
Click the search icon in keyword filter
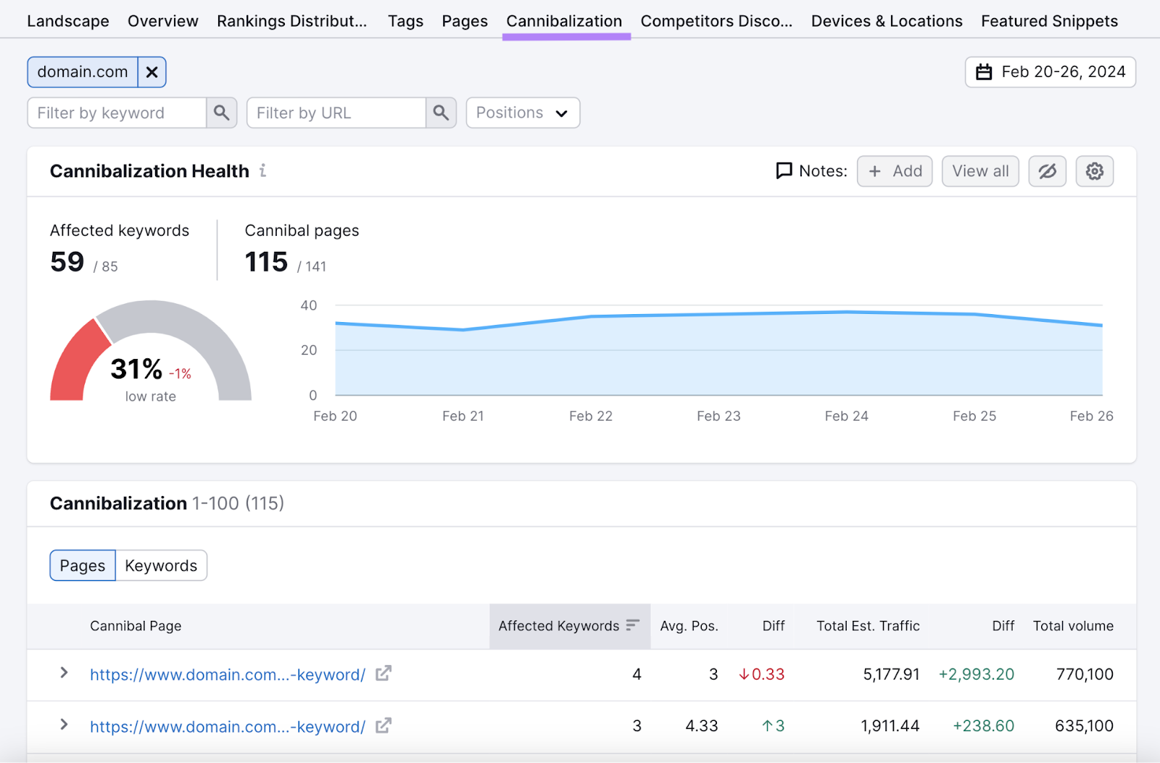pyautogui.click(x=222, y=112)
